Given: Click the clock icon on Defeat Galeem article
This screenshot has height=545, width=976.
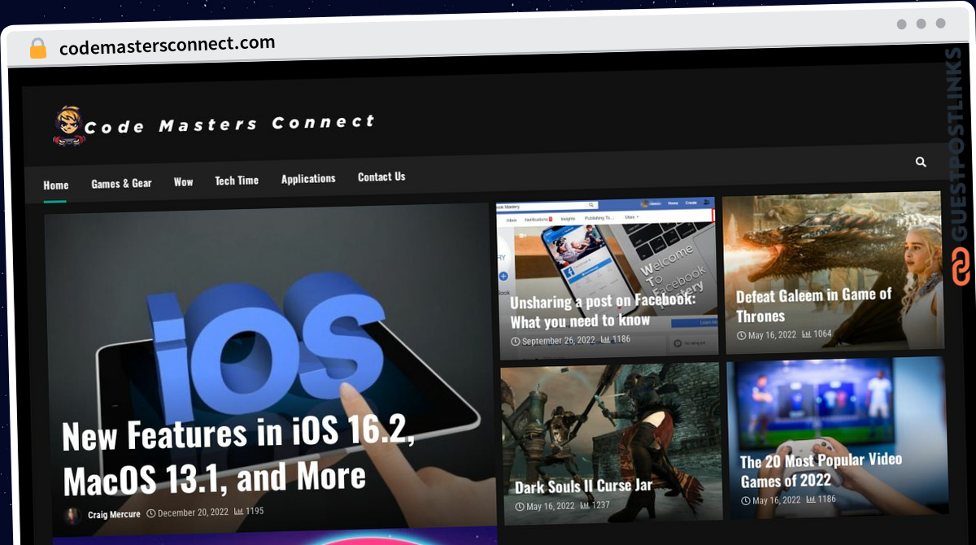Looking at the screenshot, I should click(x=741, y=335).
